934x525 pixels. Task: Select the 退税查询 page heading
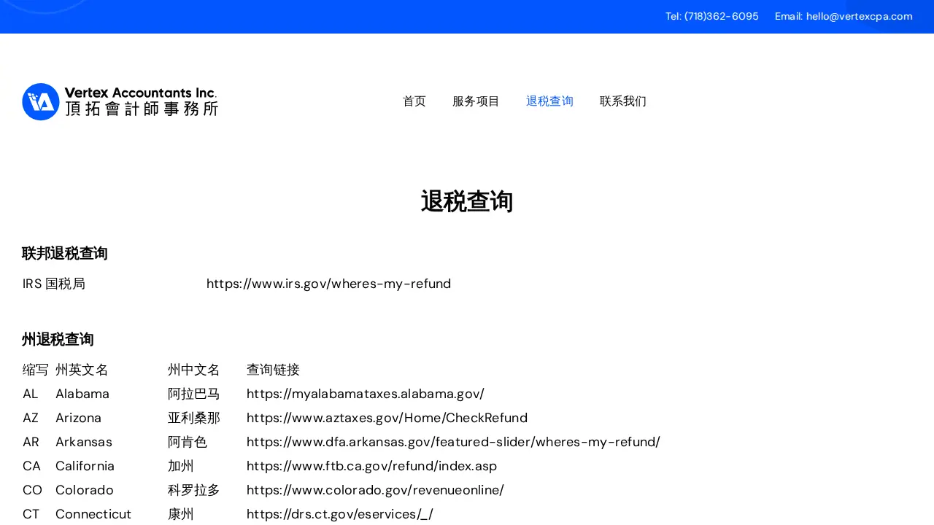pos(467,201)
